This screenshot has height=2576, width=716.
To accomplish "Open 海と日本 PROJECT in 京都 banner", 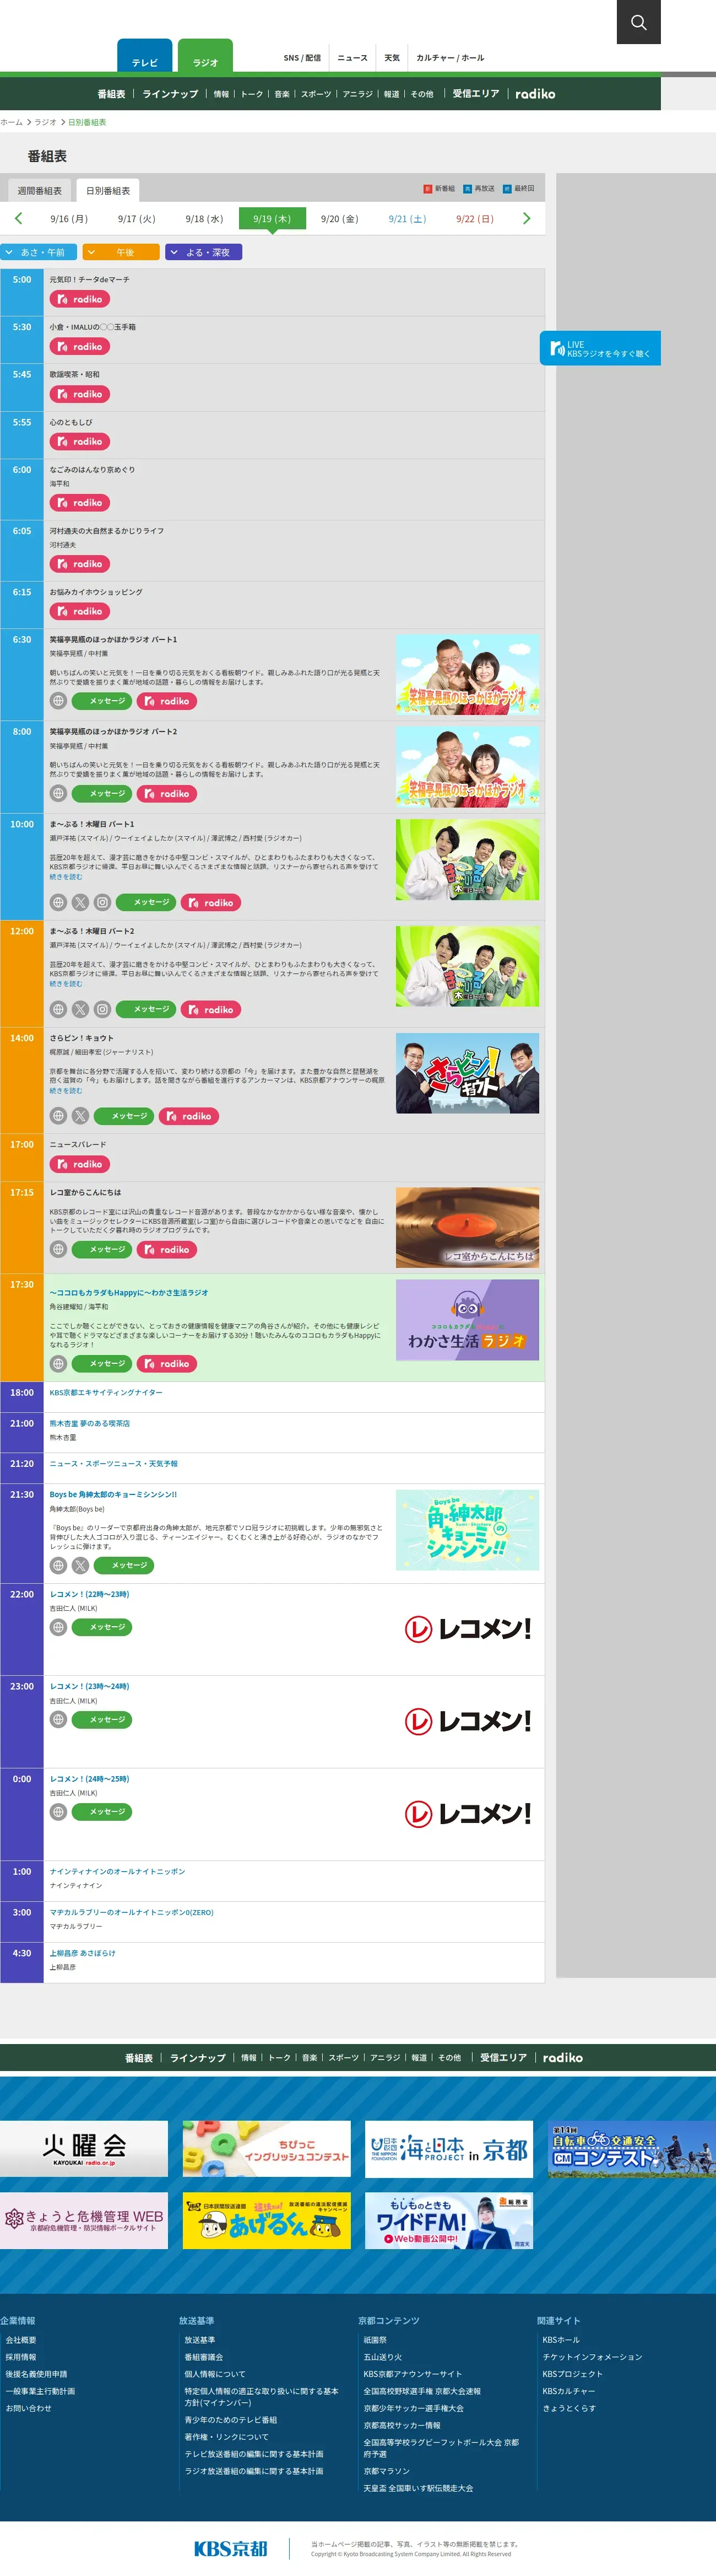I will tap(448, 2148).
